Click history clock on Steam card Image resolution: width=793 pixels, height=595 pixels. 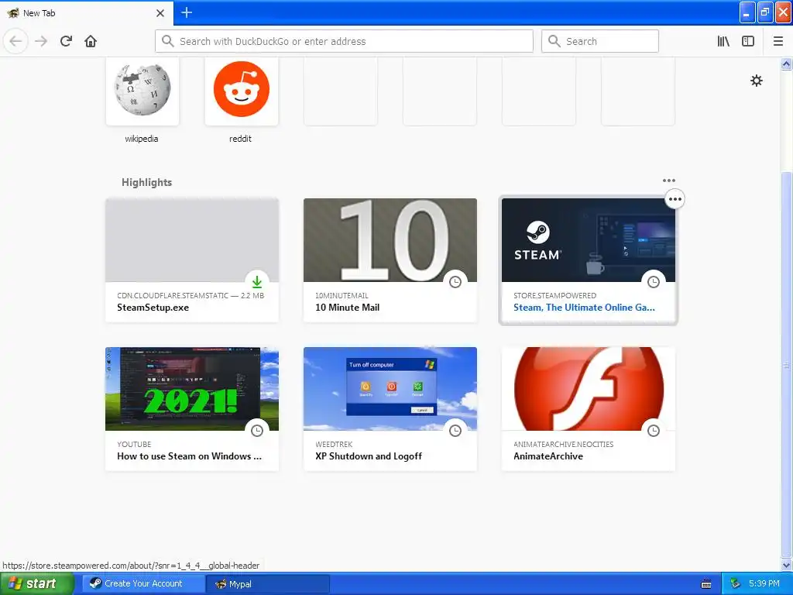pos(654,282)
